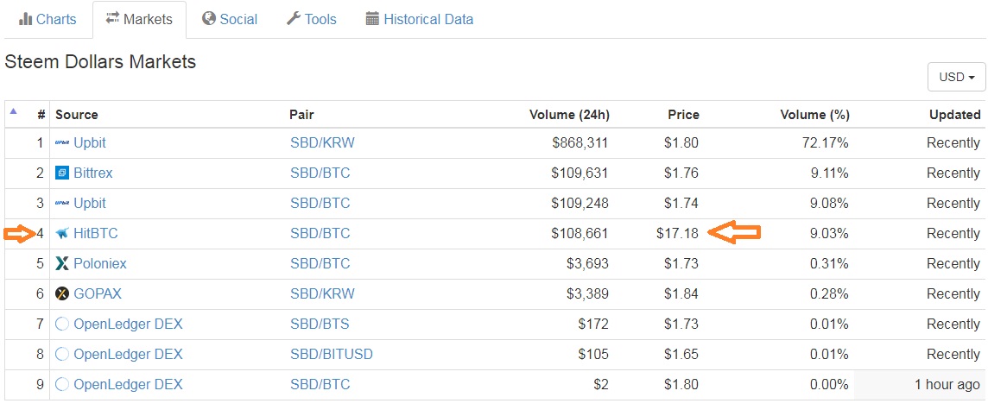Open OpenLedger DEX link in row 7

128,324
